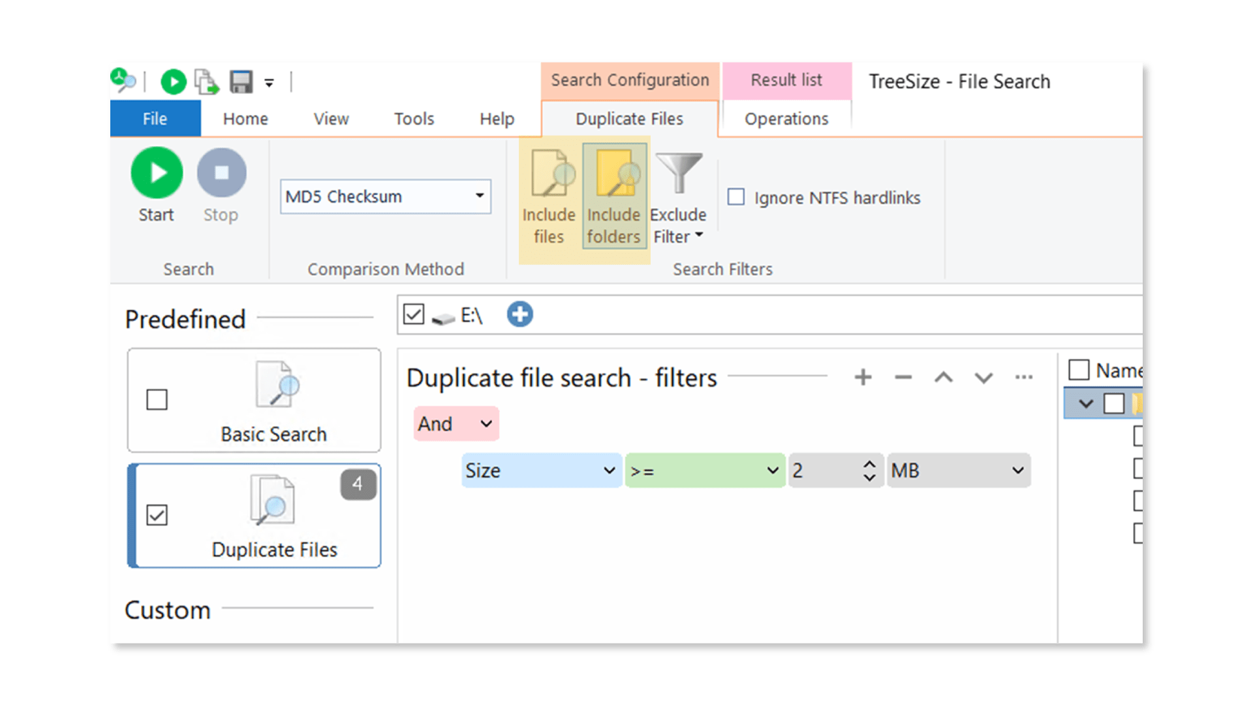Open the Operations ribbon tab
Image resolution: width=1253 pixels, height=705 pixels.
pos(786,119)
